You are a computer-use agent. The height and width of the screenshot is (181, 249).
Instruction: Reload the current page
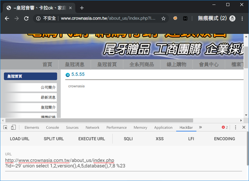click(x=26, y=18)
